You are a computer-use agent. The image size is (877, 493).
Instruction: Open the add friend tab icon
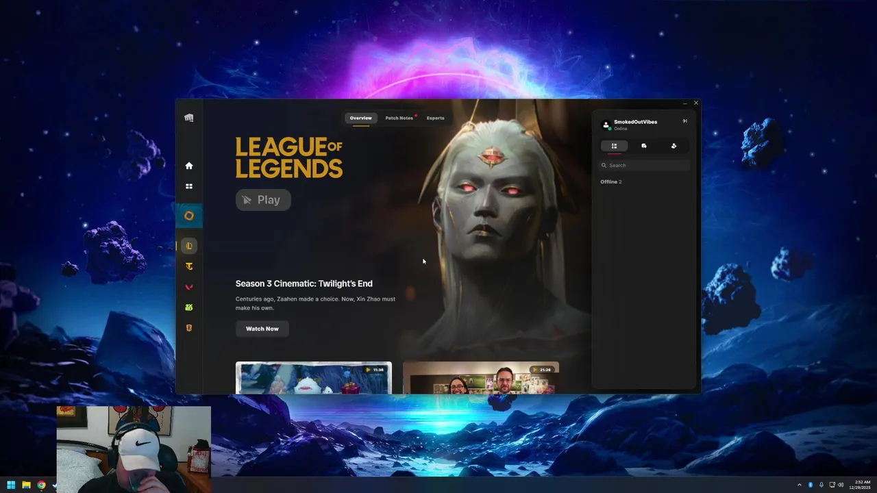pyautogui.click(x=674, y=146)
